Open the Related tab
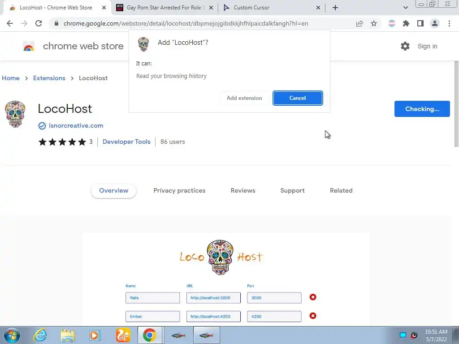 pyautogui.click(x=341, y=191)
